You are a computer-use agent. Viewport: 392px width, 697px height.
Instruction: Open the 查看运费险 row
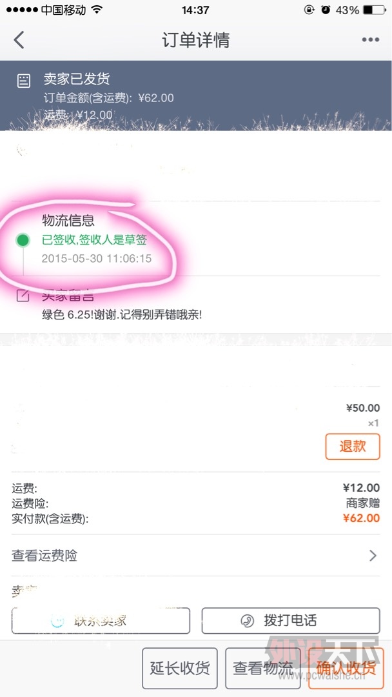click(193, 555)
